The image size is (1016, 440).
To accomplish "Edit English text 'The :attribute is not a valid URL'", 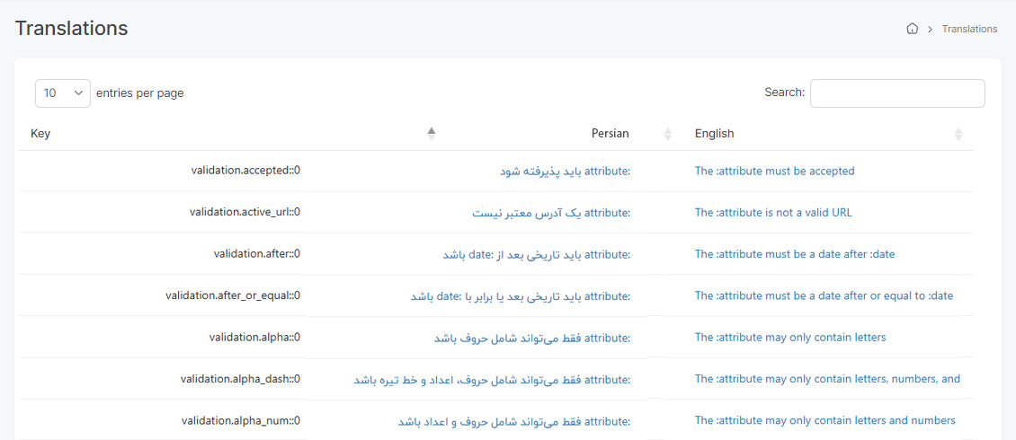I will (x=773, y=213).
